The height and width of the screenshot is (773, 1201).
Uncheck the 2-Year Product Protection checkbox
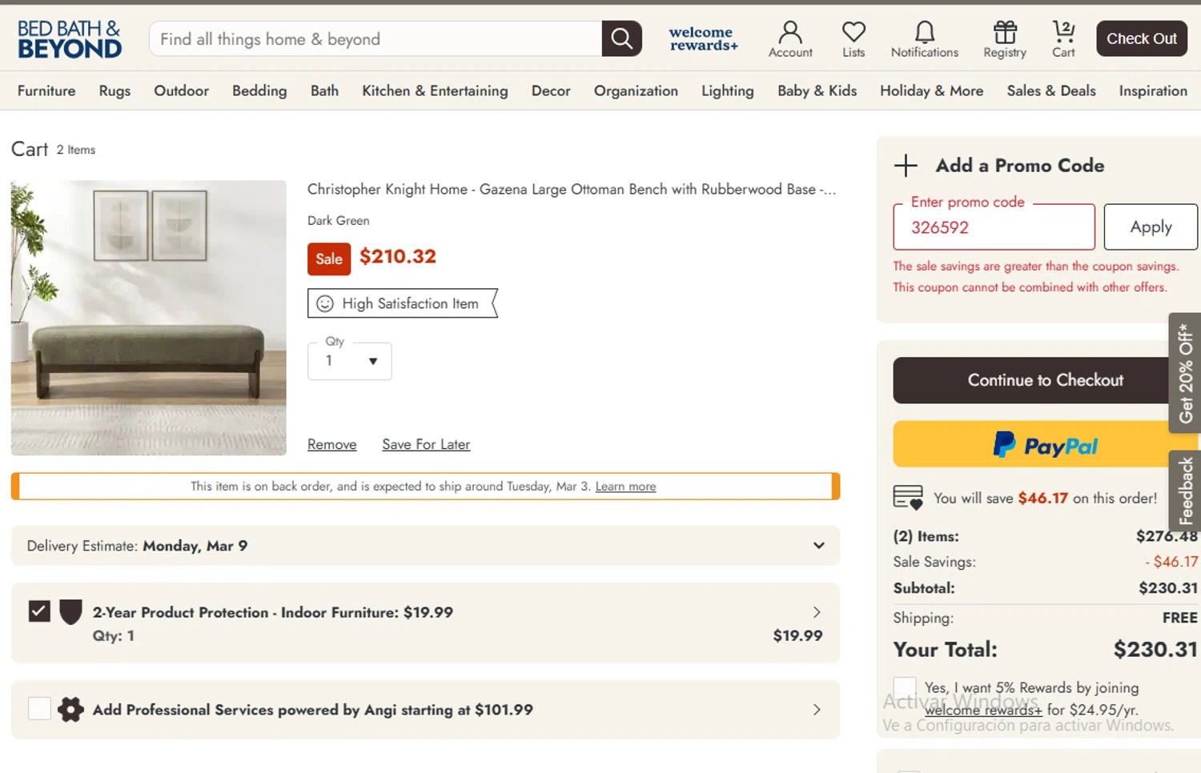(39, 611)
